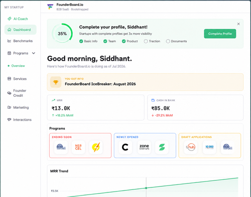Click the FounderBoard.io logo icon

pyautogui.click(x=50, y=7)
